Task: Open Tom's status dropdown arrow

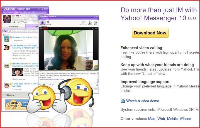Action: click(20, 16)
